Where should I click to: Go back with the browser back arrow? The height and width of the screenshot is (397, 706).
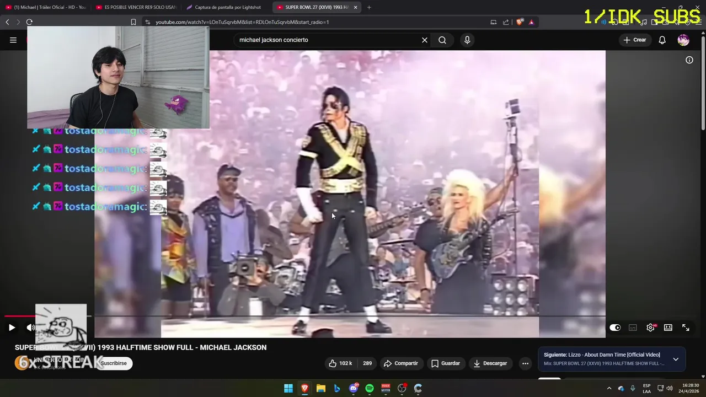click(7, 22)
